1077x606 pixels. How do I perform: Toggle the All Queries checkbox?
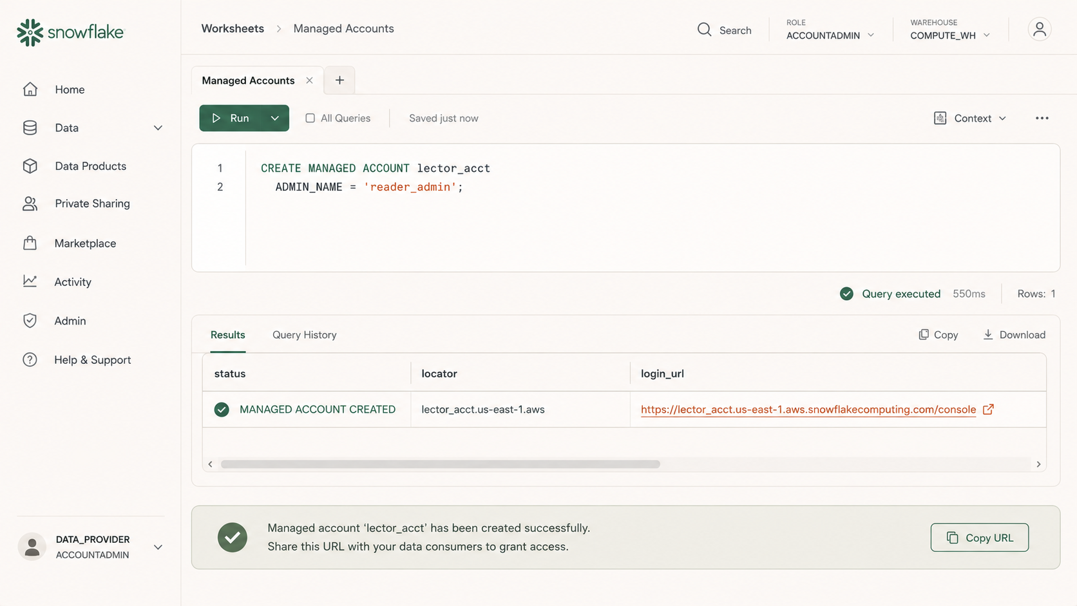point(310,118)
